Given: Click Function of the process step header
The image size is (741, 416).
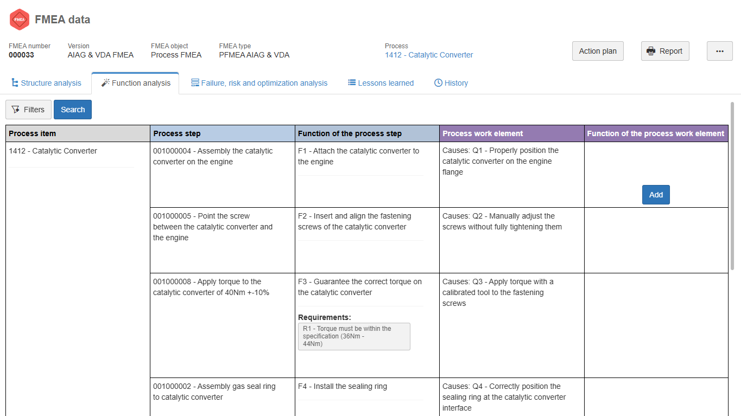Looking at the screenshot, I should (x=367, y=133).
